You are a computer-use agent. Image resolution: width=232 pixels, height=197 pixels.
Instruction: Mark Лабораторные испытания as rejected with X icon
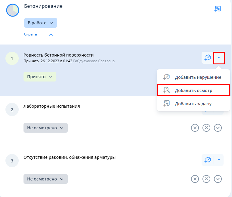click(195, 128)
